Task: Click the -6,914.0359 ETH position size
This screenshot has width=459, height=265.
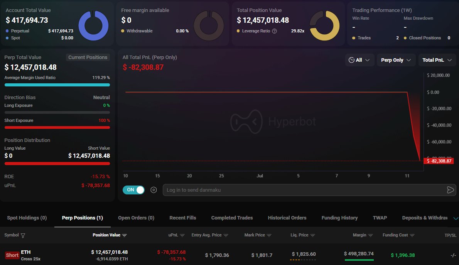Action: [111, 259]
